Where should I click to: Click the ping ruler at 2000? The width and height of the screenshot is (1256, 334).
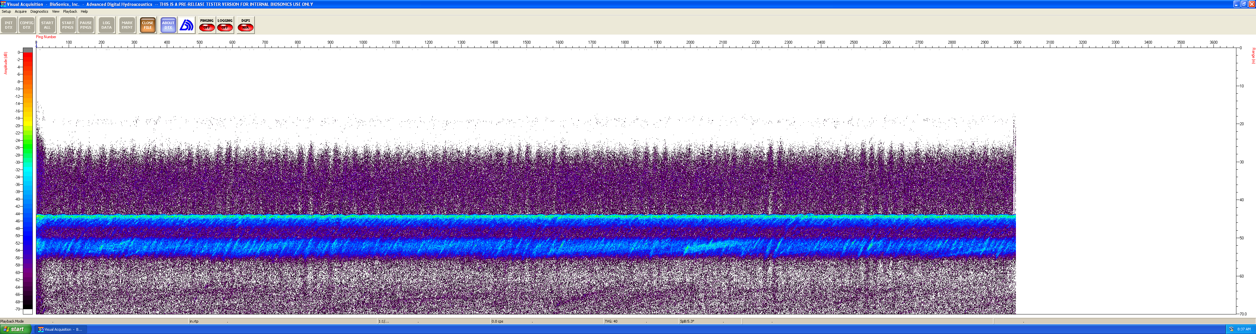[x=690, y=43]
